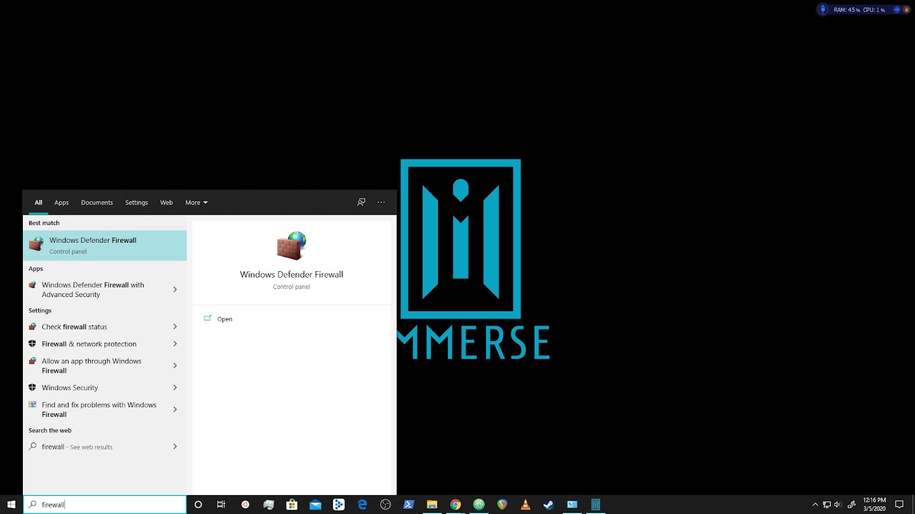
Task: Switch to the Apps search tab
Action: click(62, 202)
